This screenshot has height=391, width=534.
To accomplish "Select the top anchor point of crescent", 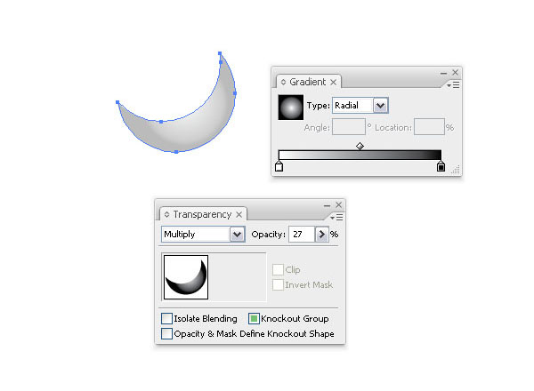I will (220, 53).
